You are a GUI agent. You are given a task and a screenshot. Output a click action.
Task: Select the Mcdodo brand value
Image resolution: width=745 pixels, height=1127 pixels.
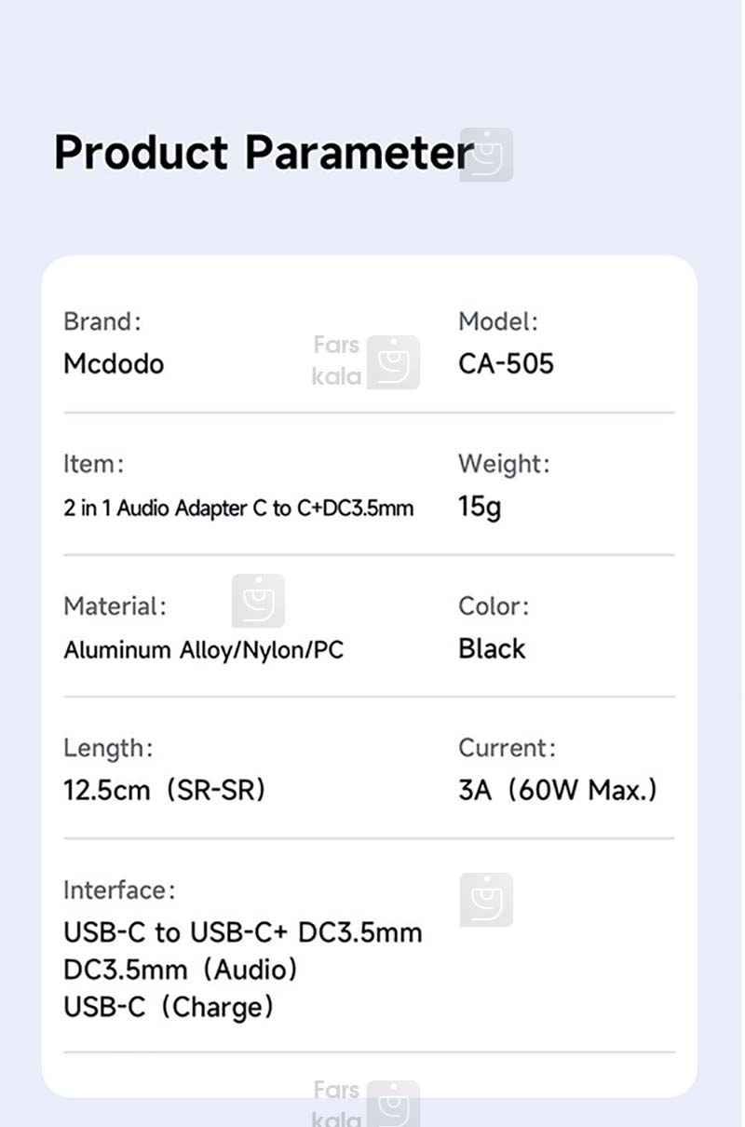[x=114, y=363]
